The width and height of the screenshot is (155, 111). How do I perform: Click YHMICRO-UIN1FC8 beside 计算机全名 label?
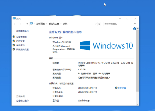point(88,92)
